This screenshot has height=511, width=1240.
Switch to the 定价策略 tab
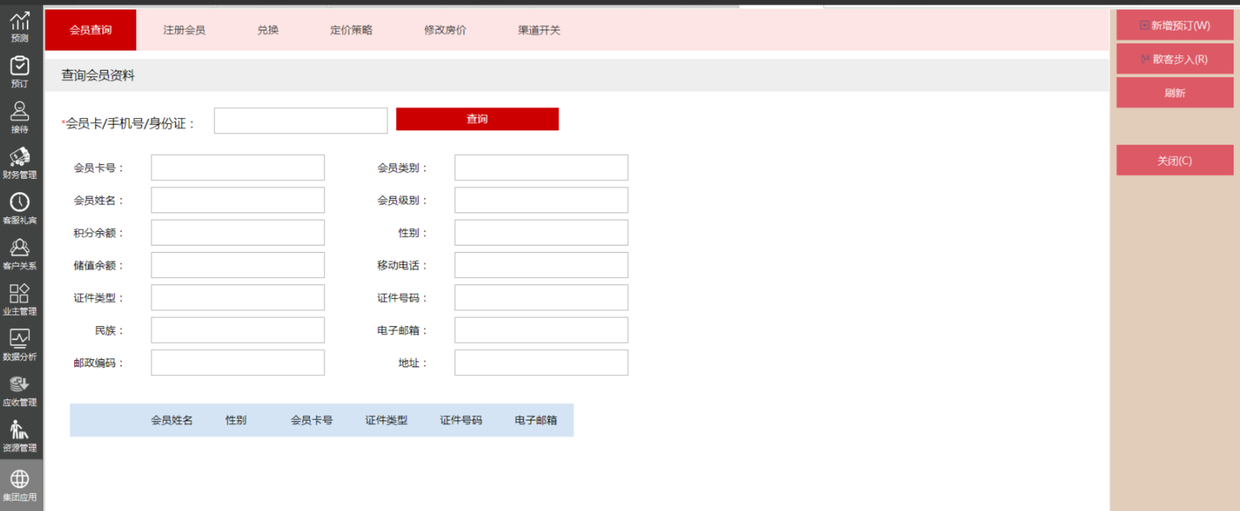351,30
